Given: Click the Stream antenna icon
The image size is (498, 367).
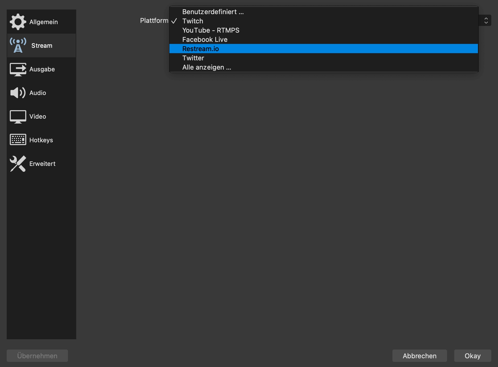Looking at the screenshot, I should pos(18,45).
